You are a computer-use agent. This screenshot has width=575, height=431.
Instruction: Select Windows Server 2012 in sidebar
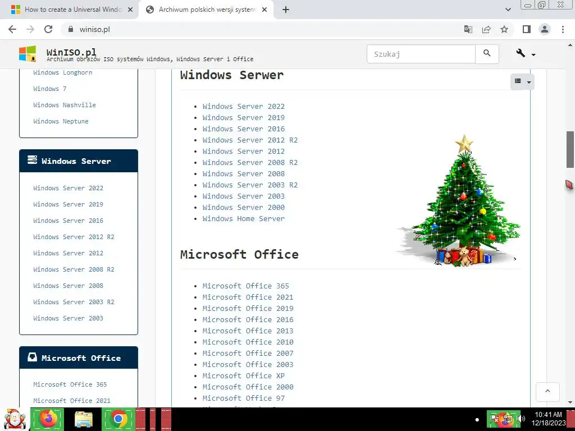pyautogui.click(x=68, y=253)
